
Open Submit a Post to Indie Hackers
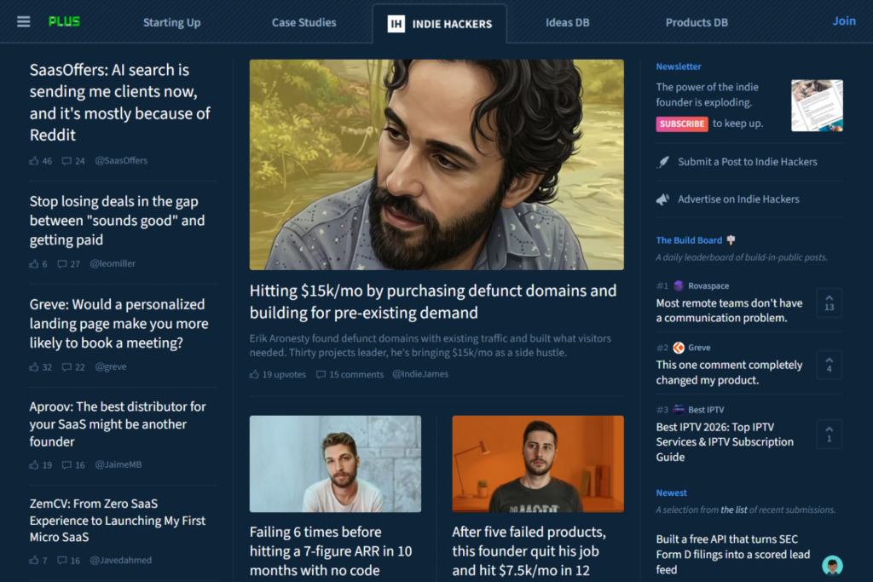(x=747, y=162)
